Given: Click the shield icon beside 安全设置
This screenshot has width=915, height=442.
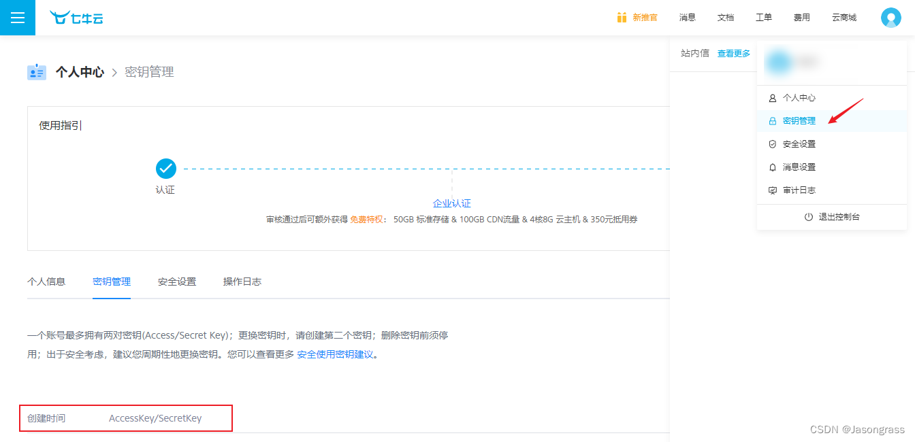Looking at the screenshot, I should point(773,143).
